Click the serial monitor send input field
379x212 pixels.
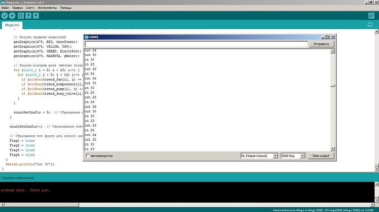pos(196,44)
